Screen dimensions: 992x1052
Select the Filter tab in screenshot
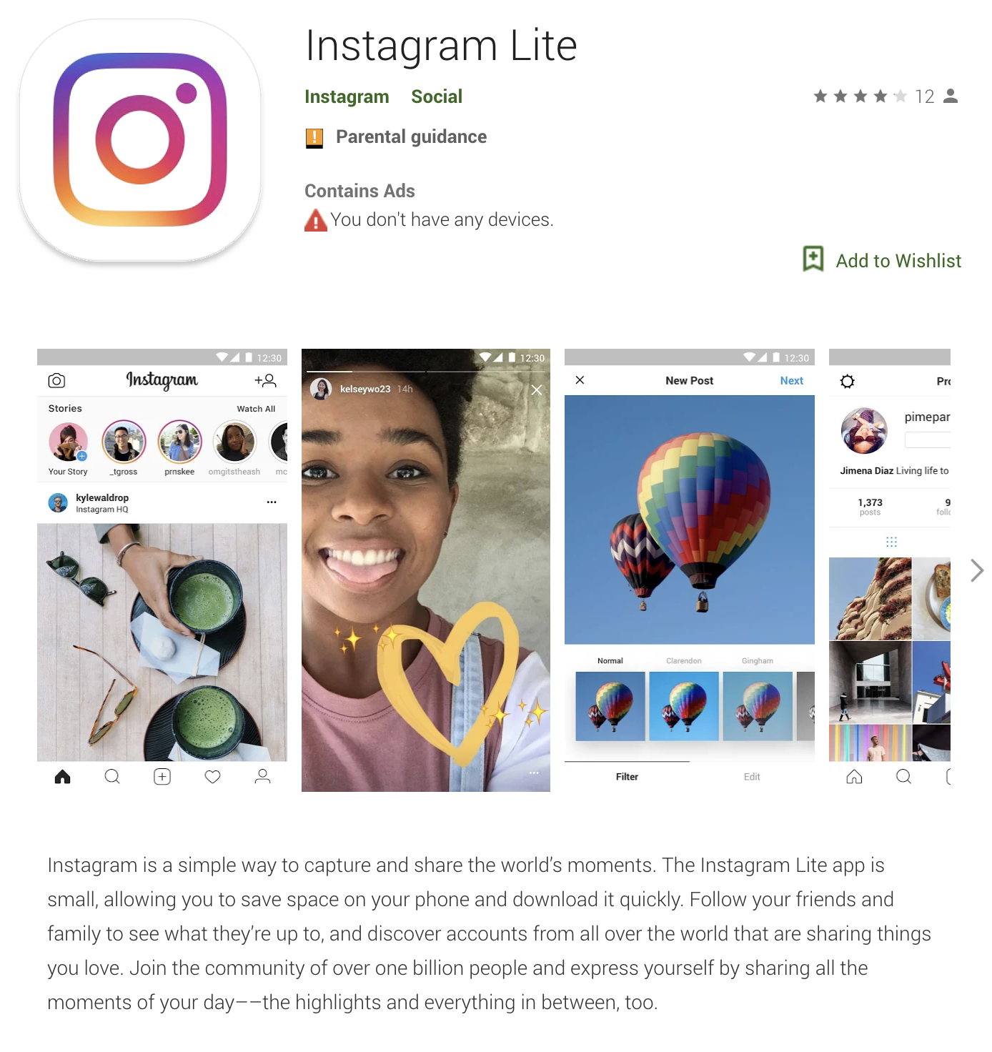click(627, 777)
